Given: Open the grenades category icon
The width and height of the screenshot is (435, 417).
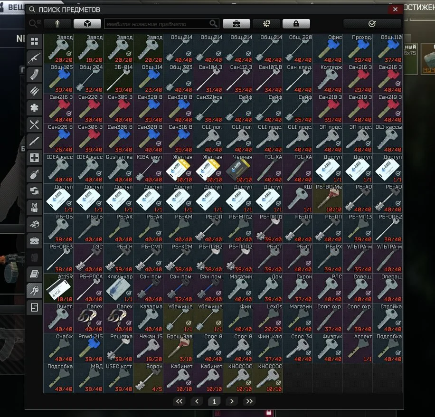Looking at the screenshot, I should coord(34,174).
